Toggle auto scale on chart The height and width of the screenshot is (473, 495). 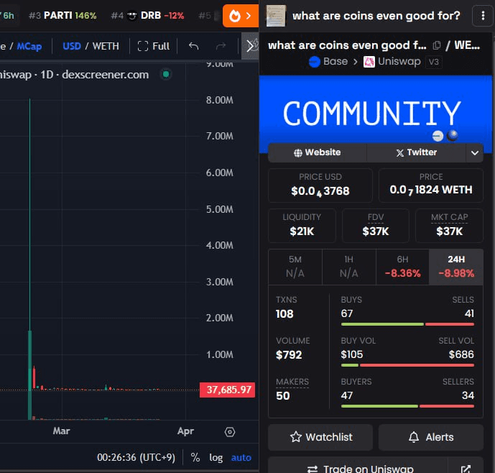coord(241,457)
